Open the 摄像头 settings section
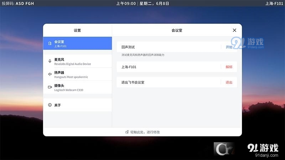The height and width of the screenshot is (160, 285). pos(77,87)
